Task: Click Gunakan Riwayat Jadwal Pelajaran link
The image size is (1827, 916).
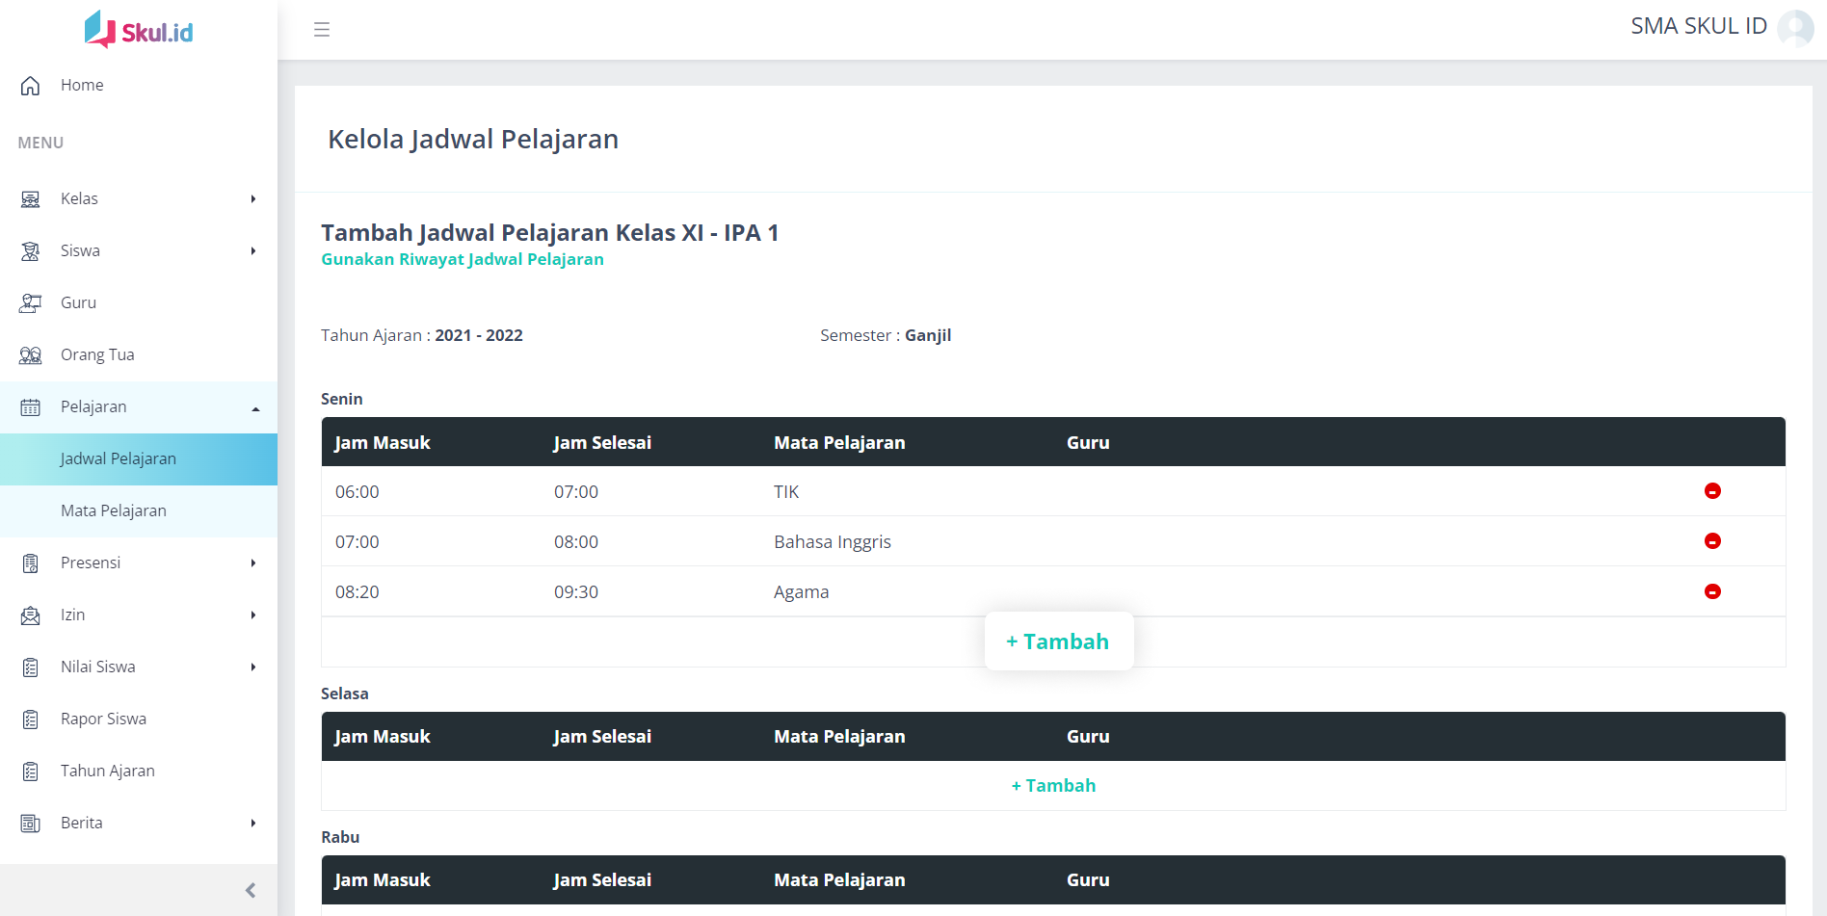Action: pos(462,260)
